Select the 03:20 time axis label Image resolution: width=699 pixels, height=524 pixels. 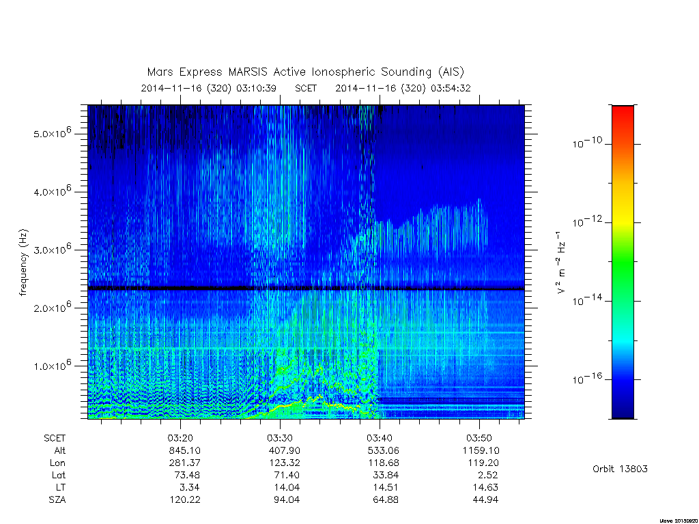(180, 438)
